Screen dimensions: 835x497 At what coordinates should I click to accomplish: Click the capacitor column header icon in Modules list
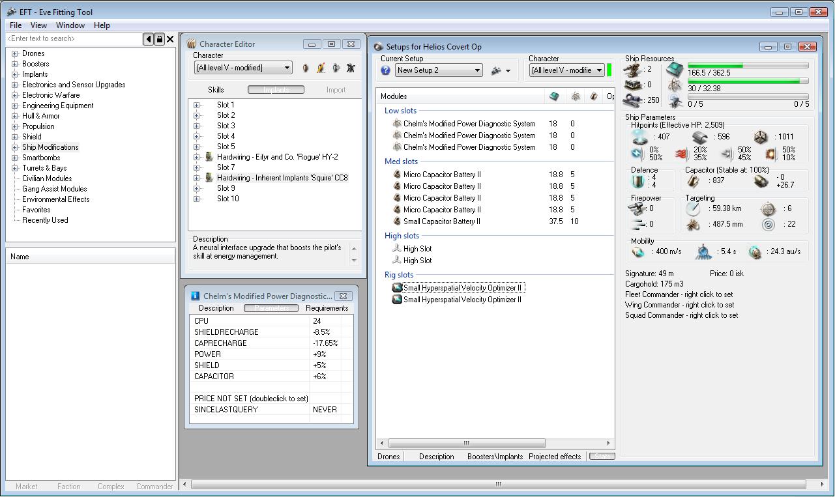click(x=593, y=96)
